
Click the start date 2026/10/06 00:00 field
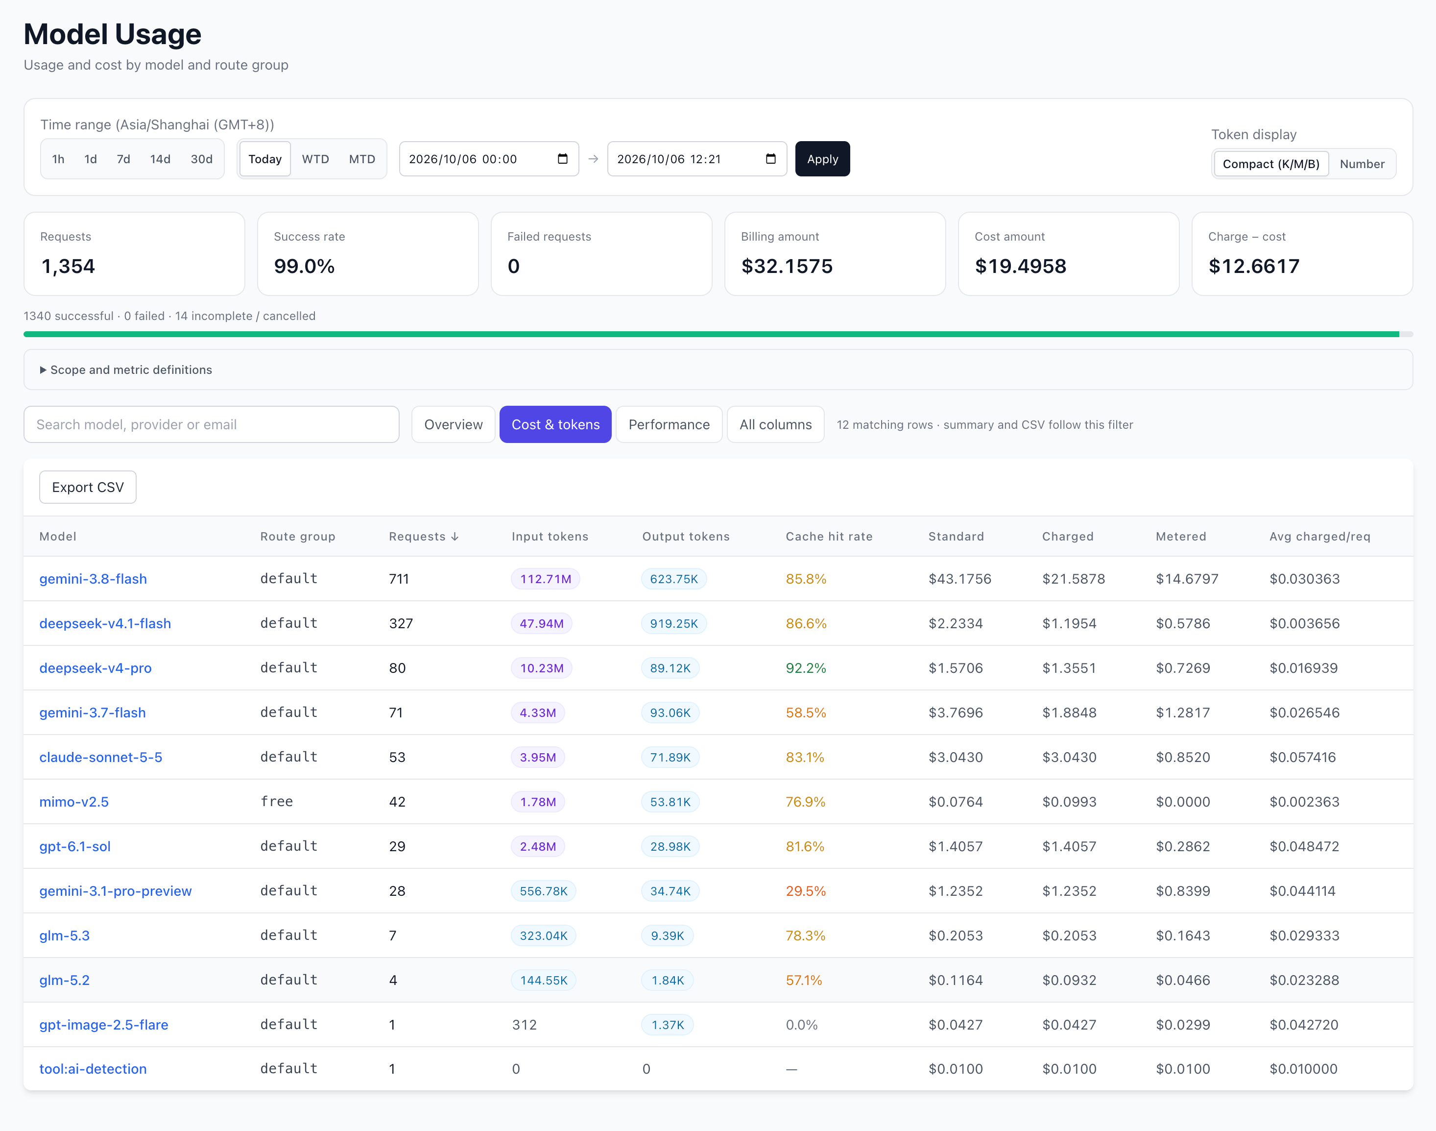[489, 159]
